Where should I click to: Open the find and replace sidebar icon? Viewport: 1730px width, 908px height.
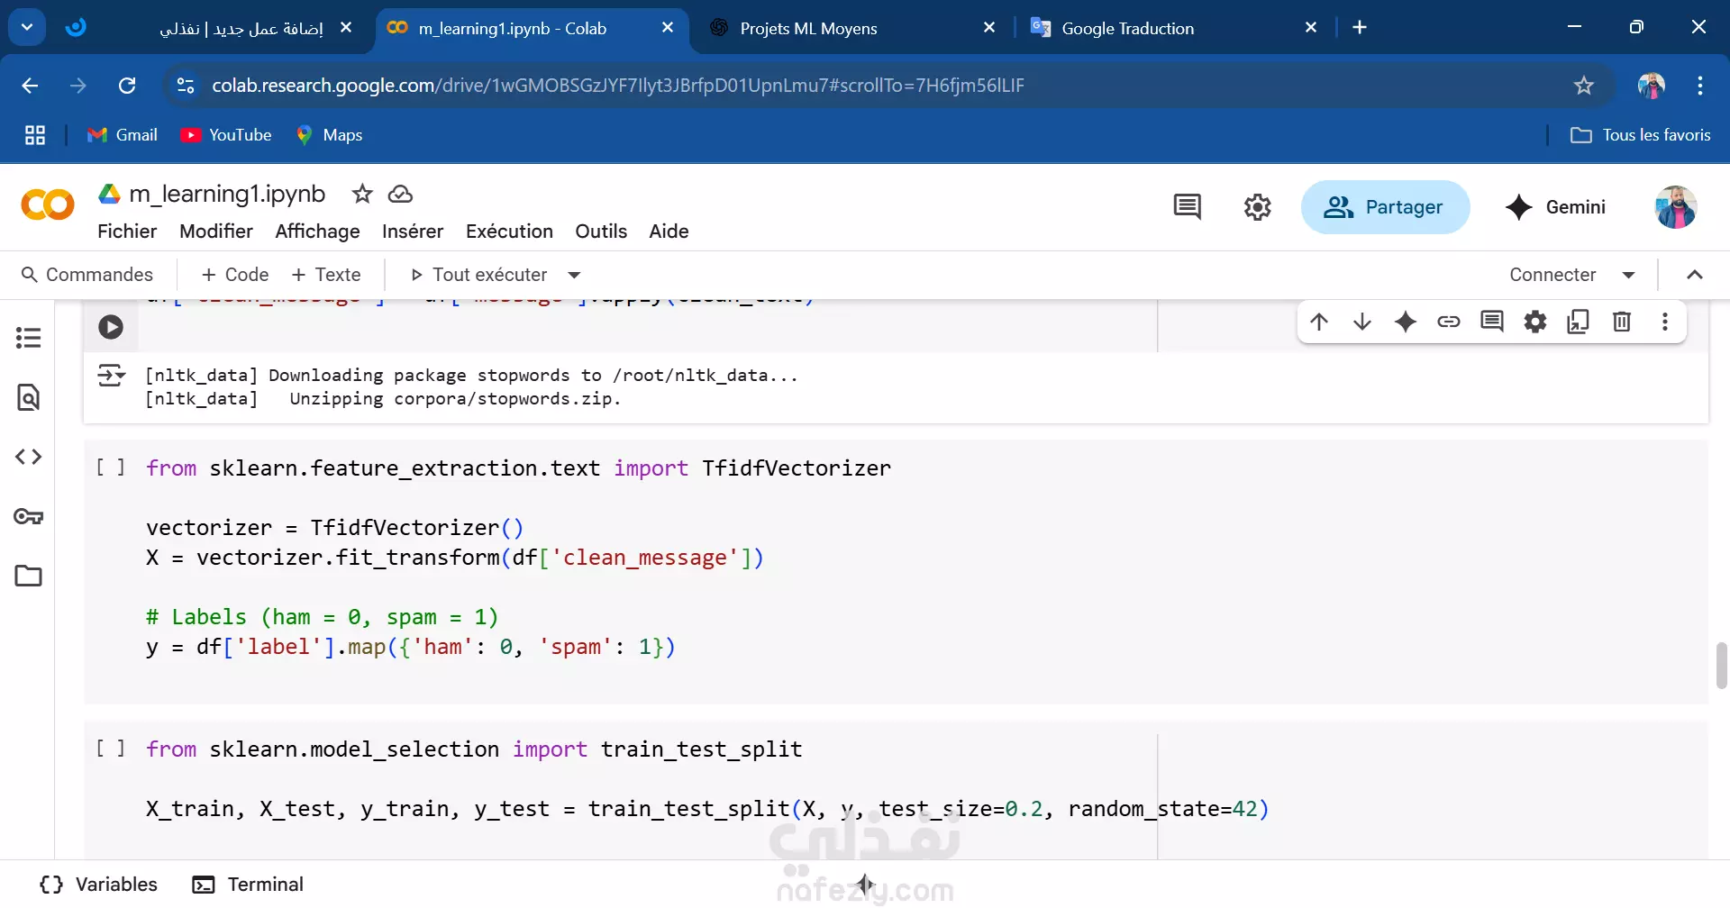[28, 397]
